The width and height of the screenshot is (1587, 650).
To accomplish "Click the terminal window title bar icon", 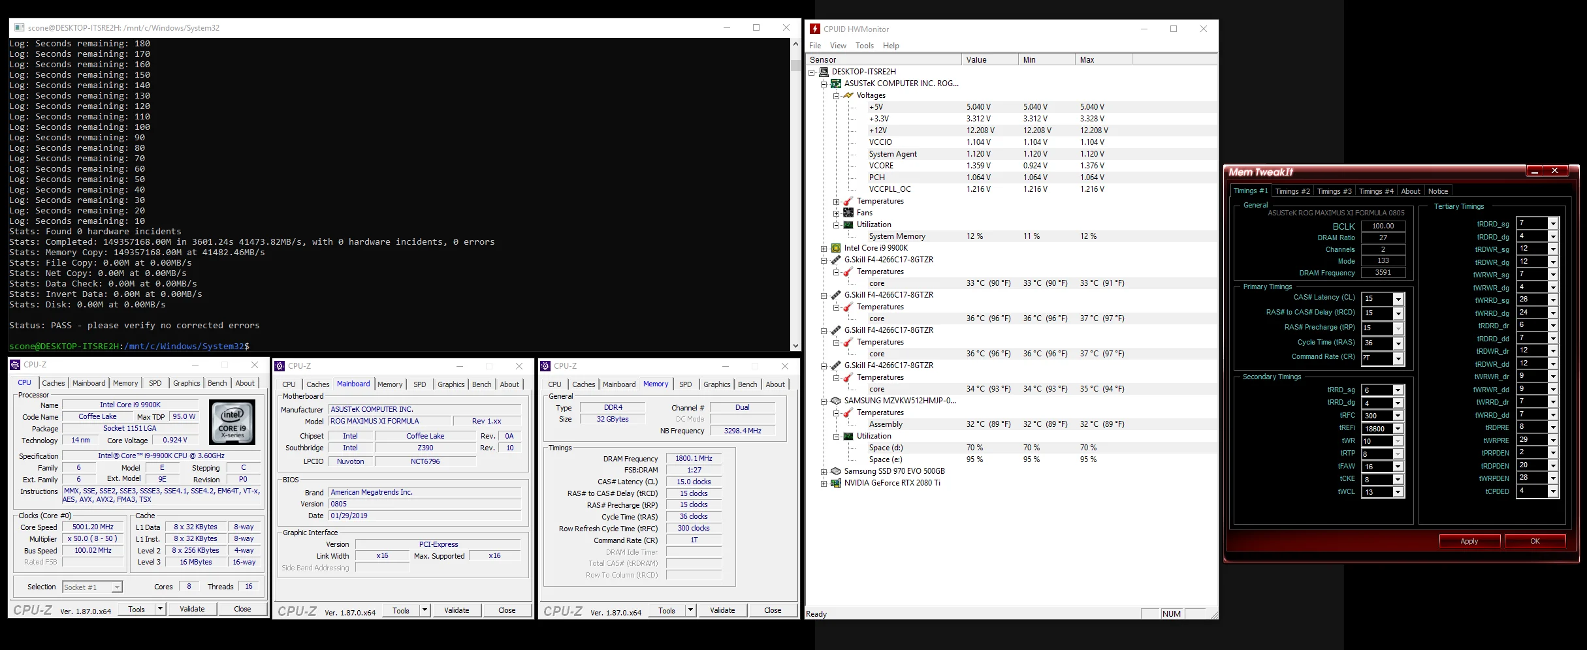I will [19, 27].
